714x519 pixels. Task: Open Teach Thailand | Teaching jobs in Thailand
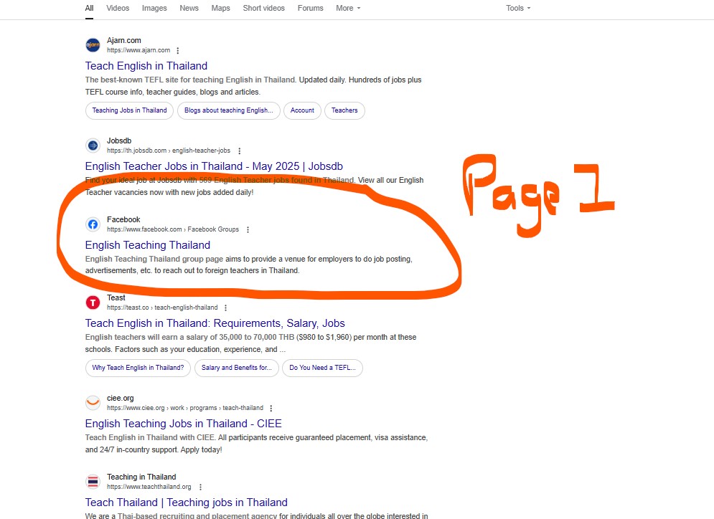coord(187,503)
